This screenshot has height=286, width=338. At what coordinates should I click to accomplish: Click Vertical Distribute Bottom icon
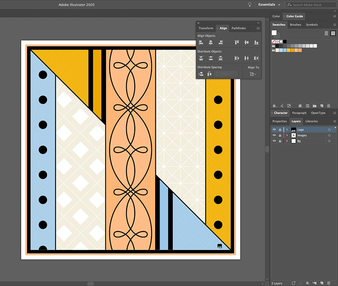point(220,58)
